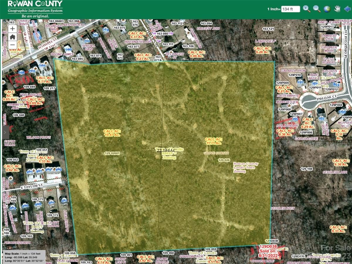Select the hand pan tool
This screenshot has width=352, height=264.
(x=337, y=9)
